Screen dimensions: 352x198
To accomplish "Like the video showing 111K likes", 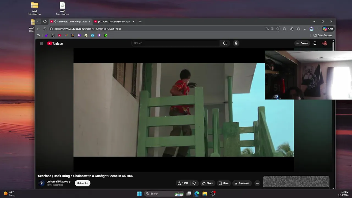I will [x=183, y=183].
